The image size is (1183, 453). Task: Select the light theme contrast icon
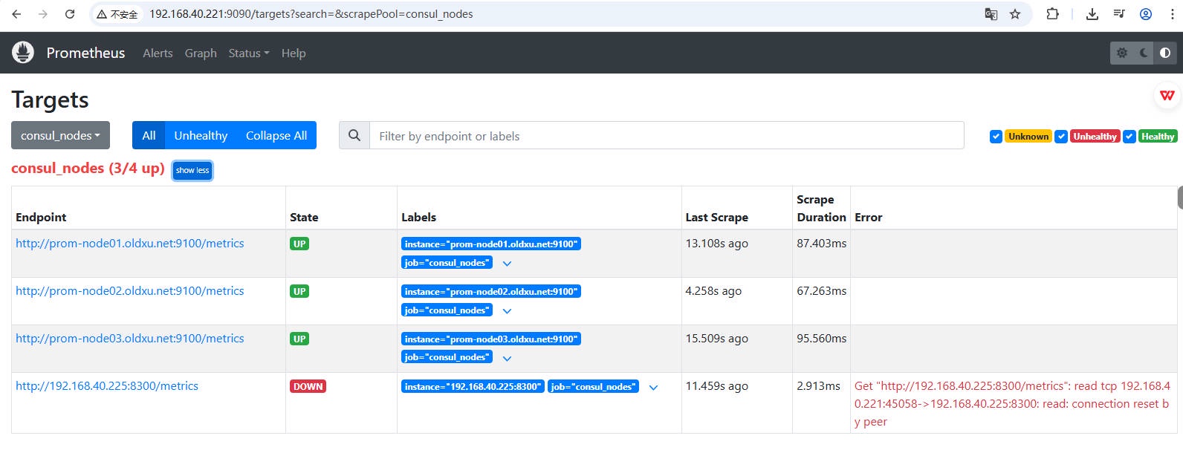1164,53
